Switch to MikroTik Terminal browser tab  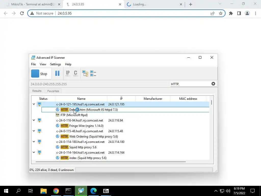[x=32, y=4]
